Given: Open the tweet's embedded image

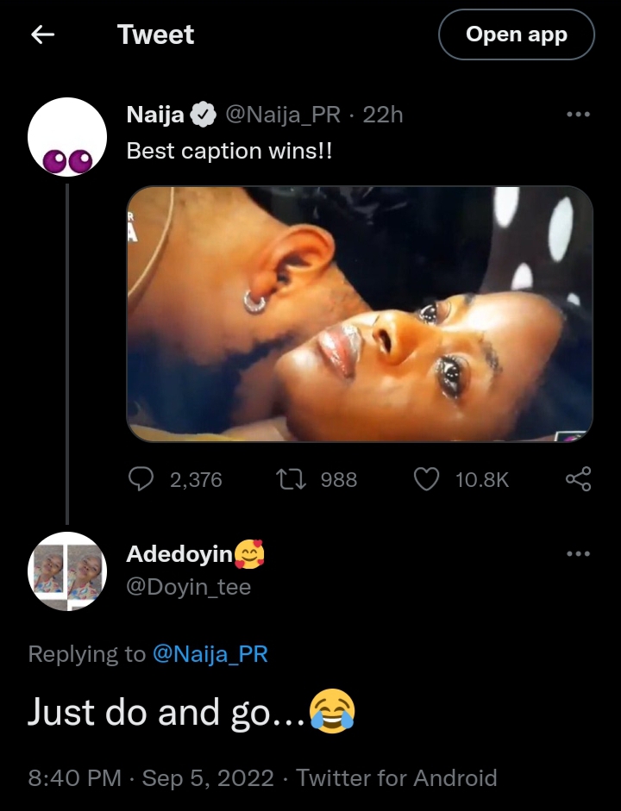Looking at the screenshot, I should tap(360, 314).
